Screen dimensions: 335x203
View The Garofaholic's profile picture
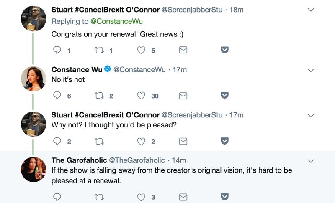point(33,170)
